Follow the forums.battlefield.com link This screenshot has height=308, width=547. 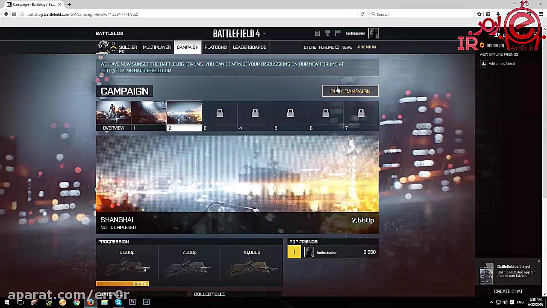coord(136,71)
